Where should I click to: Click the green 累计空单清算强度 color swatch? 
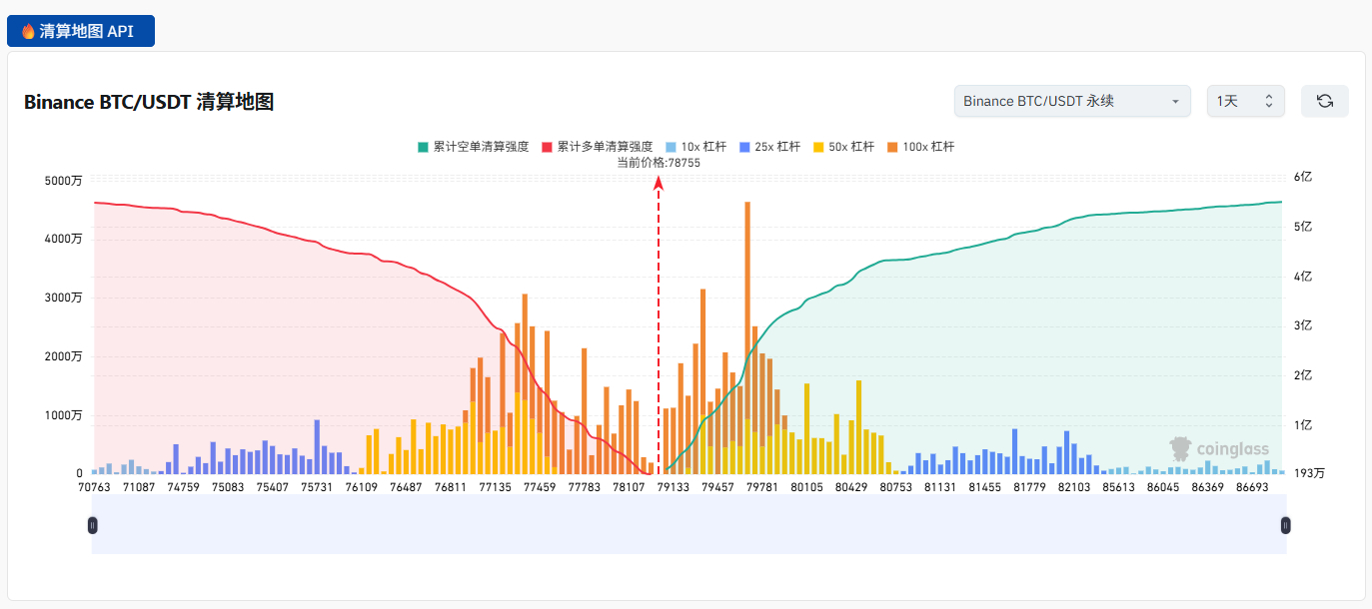click(x=423, y=147)
